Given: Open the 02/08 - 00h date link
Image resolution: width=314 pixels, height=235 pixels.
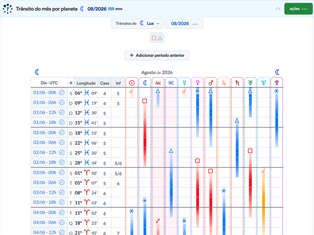Looking at the screenshot, I should (45, 132).
